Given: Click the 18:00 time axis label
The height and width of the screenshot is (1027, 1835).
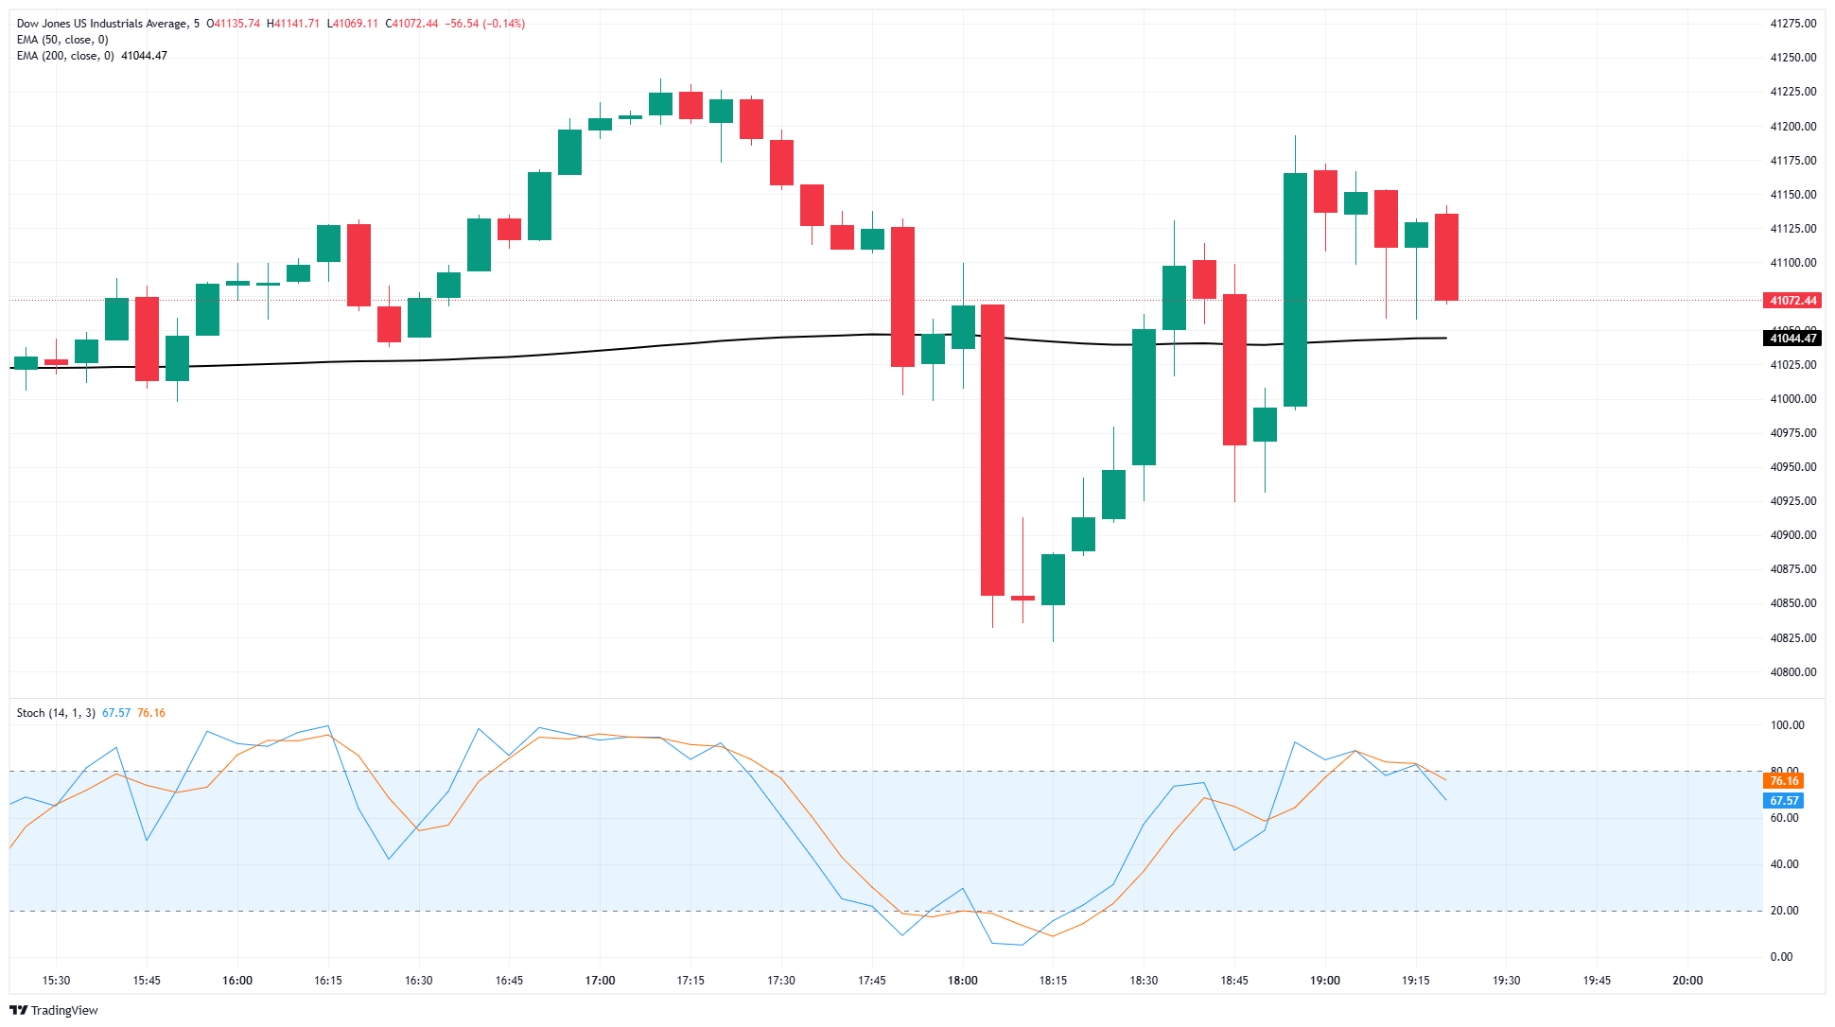Looking at the screenshot, I should [x=964, y=981].
